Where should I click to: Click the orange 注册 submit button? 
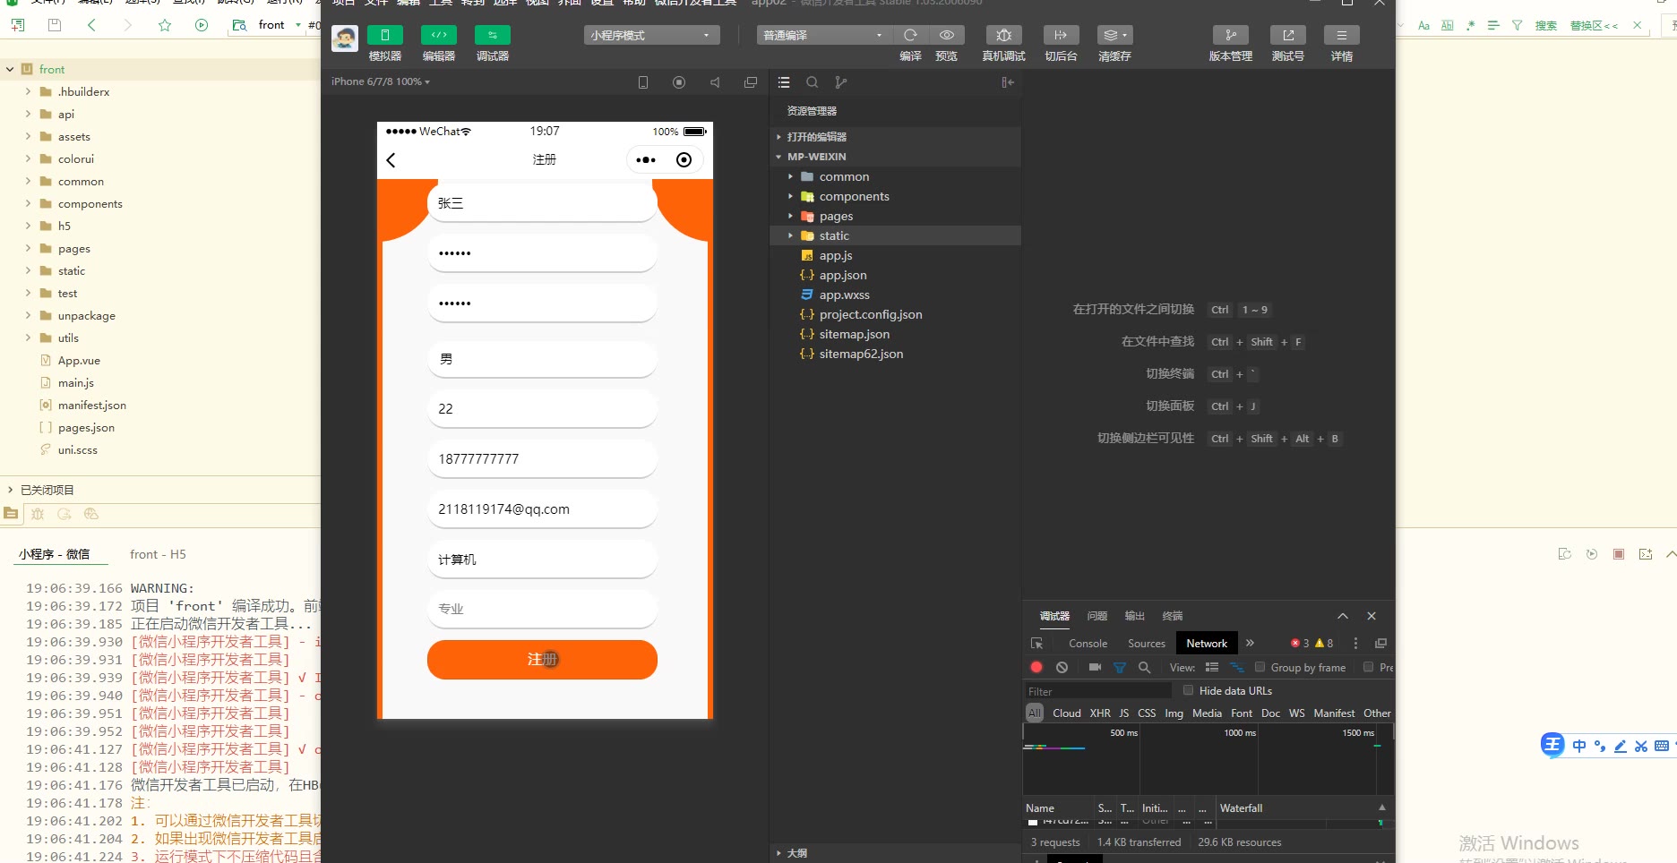point(543,660)
